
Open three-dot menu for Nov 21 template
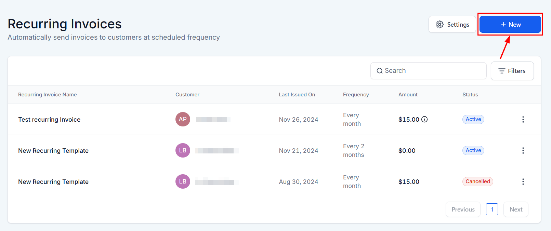point(523,150)
